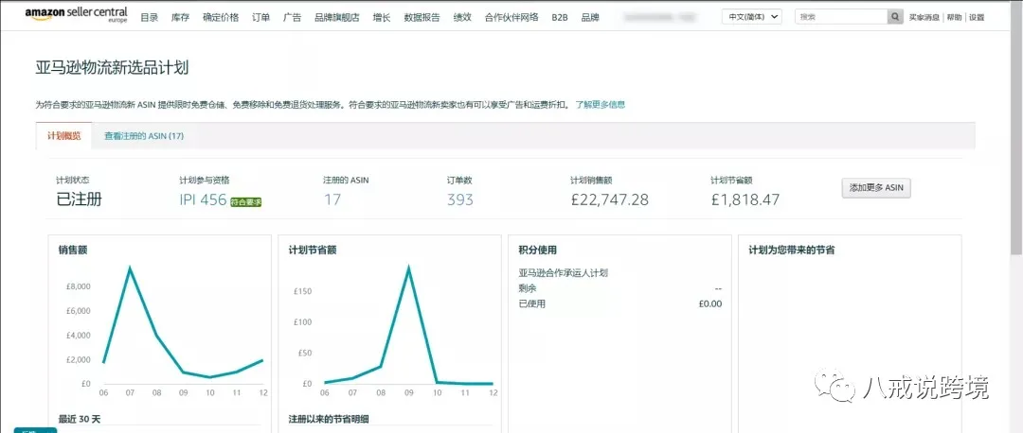Open the 帮助 link

[x=954, y=18]
